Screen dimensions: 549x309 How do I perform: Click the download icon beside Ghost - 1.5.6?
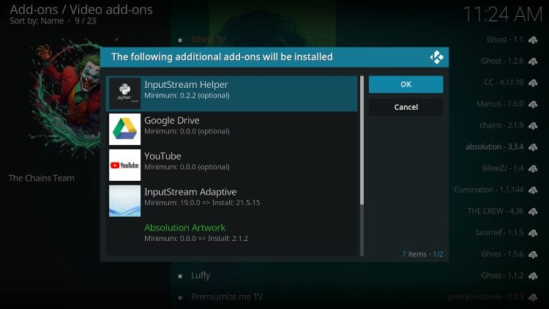click(x=533, y=254)
